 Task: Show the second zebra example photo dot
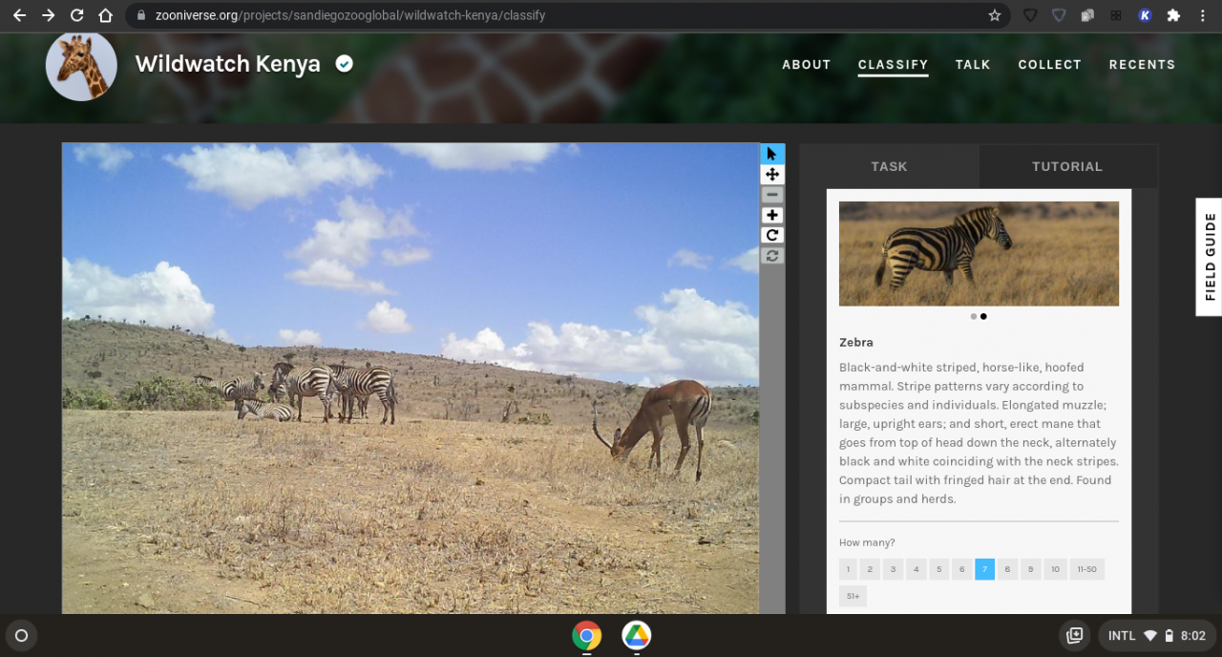[x=983, y=316]
